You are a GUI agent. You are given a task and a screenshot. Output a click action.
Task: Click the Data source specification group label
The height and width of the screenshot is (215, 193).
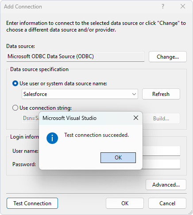pos(39,69)
